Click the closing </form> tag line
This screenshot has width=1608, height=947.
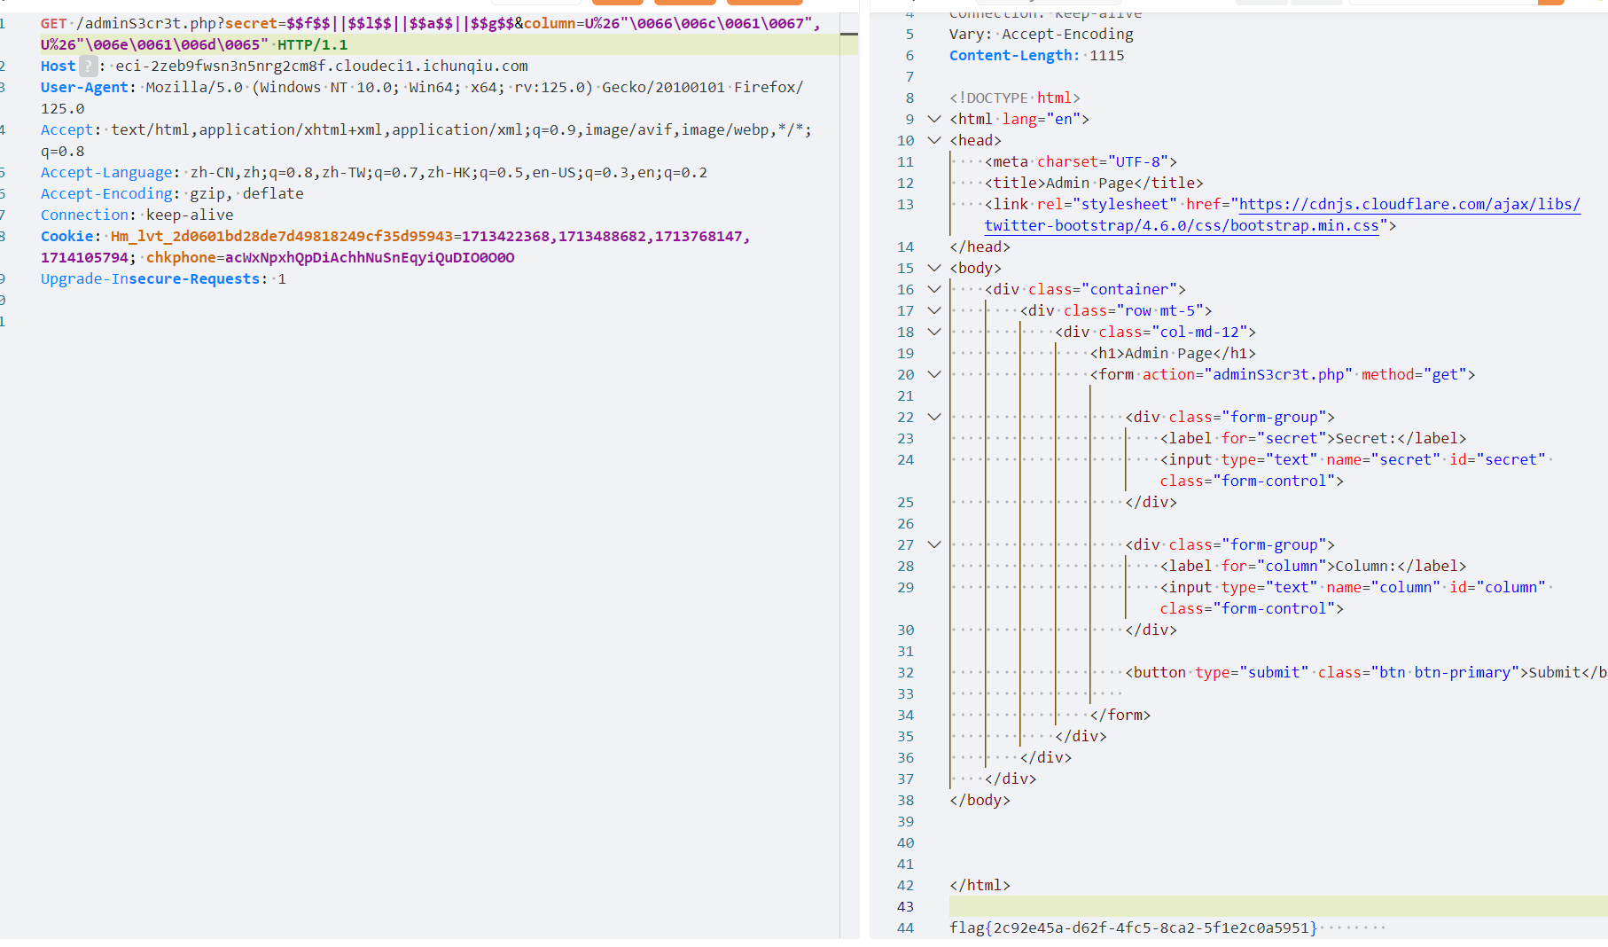coord(1120,715)
